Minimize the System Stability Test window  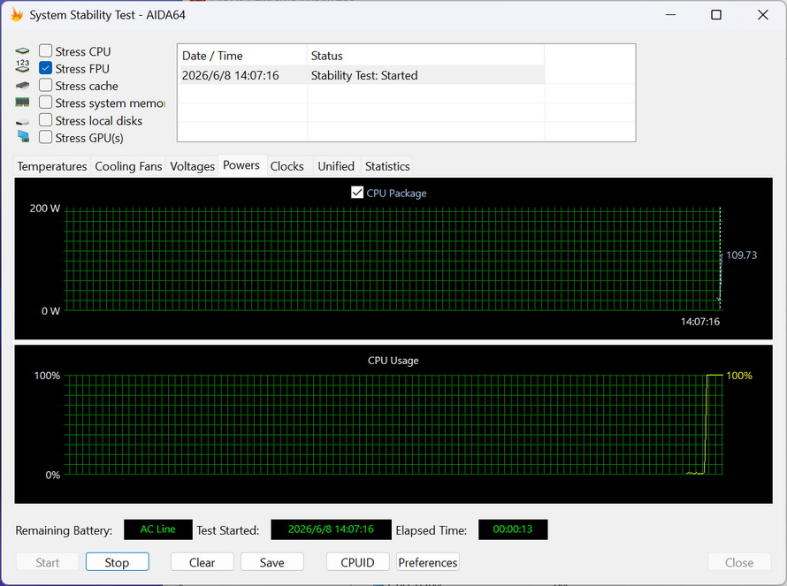(x=670, y=15)
